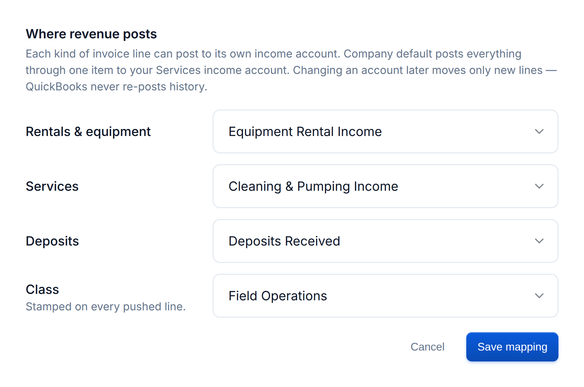The width and height of the screenshot is (584, 387).
Task: Expand the Deposits account dropdown
Action: coord(385,241)
